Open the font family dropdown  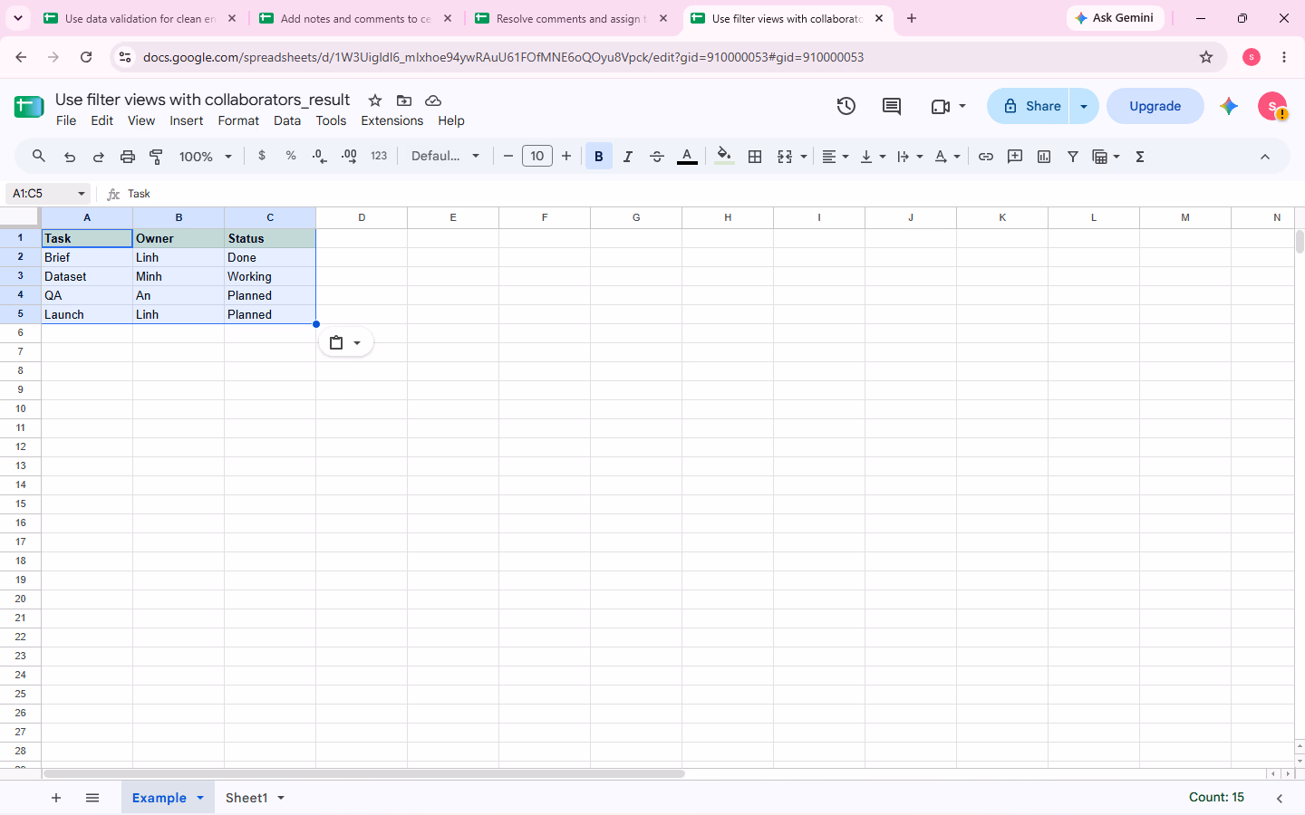(x=445, y=157)
